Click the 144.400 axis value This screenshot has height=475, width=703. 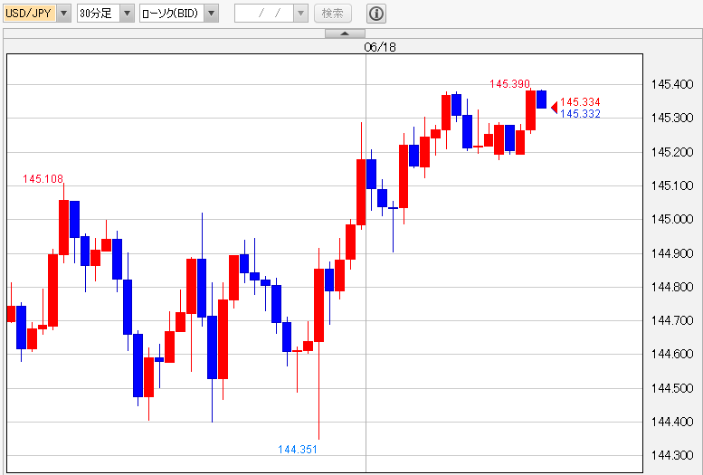point(672,423)
